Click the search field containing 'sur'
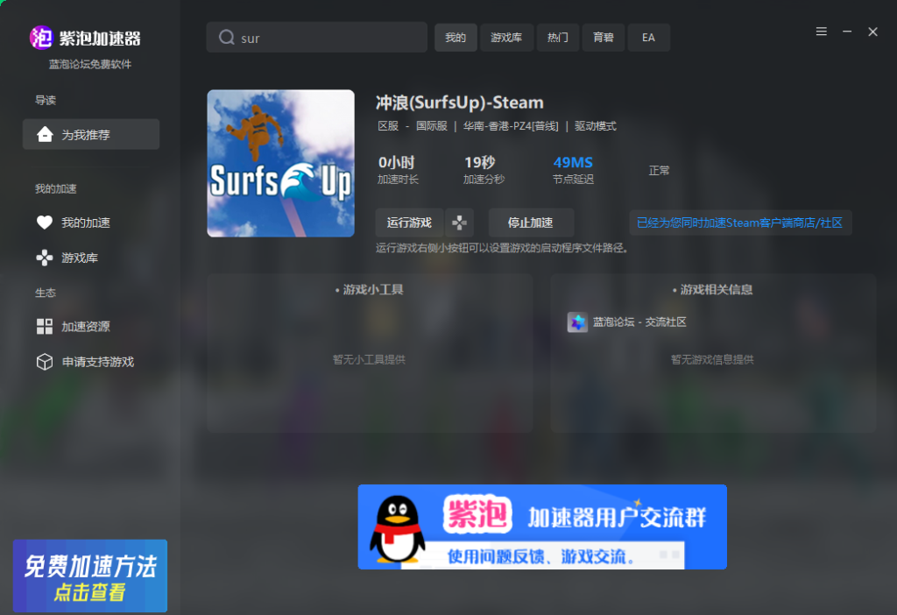Screen dimensions: 897x615 317,37
